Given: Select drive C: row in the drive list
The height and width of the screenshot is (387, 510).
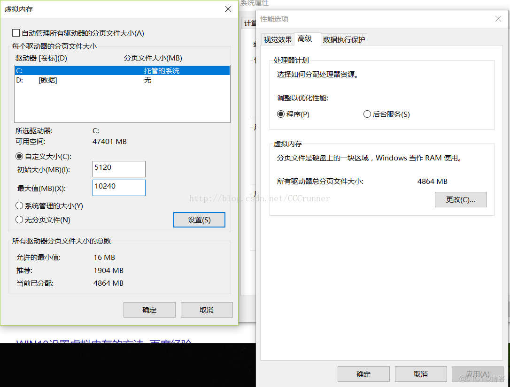Looking at the screenshot, I should pyautogui.click(x=122, y=70).
